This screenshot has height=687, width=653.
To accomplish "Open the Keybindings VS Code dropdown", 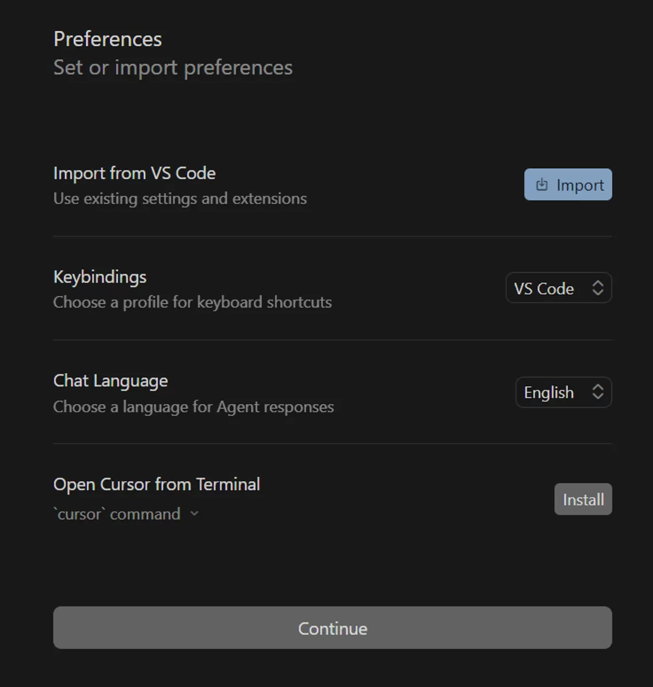I will click(x=558, y=288).
